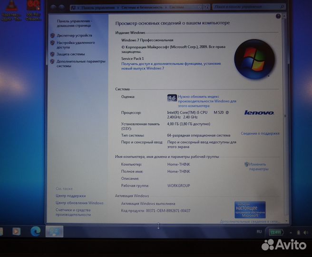This screenshot has height=257, width=312.
Task: Click the Windows 7 logo orb image
Action: point(254,59)
